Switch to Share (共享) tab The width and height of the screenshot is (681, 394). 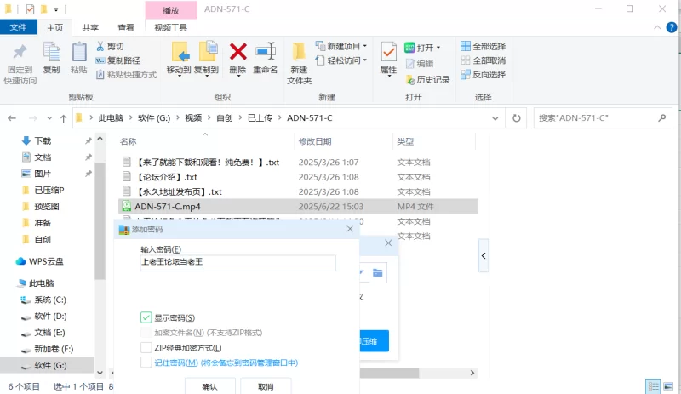[90, 28]
